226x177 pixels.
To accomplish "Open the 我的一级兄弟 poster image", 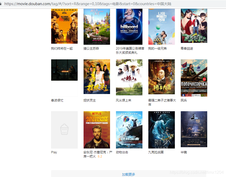I will pos(161,27).
